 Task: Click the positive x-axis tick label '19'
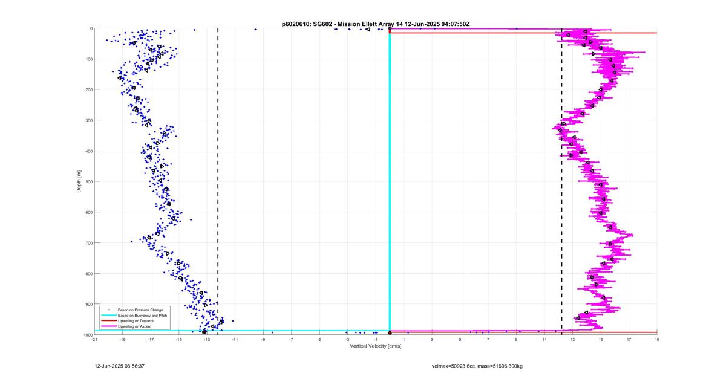657,339
